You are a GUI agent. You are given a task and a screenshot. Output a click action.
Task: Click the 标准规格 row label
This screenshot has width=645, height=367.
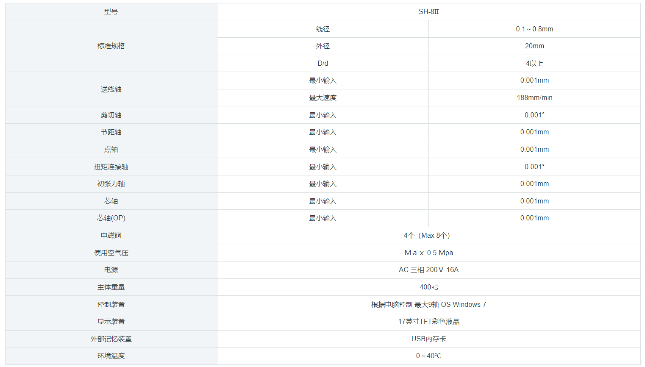(x=111, y=46)
